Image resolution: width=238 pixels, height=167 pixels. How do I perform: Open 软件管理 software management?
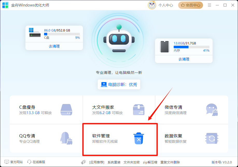click(x=119, y=138)
